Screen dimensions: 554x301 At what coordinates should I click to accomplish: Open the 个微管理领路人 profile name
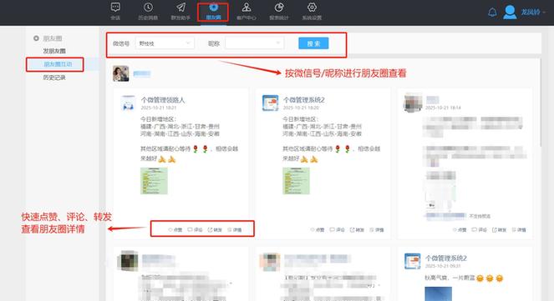(163, 100)
